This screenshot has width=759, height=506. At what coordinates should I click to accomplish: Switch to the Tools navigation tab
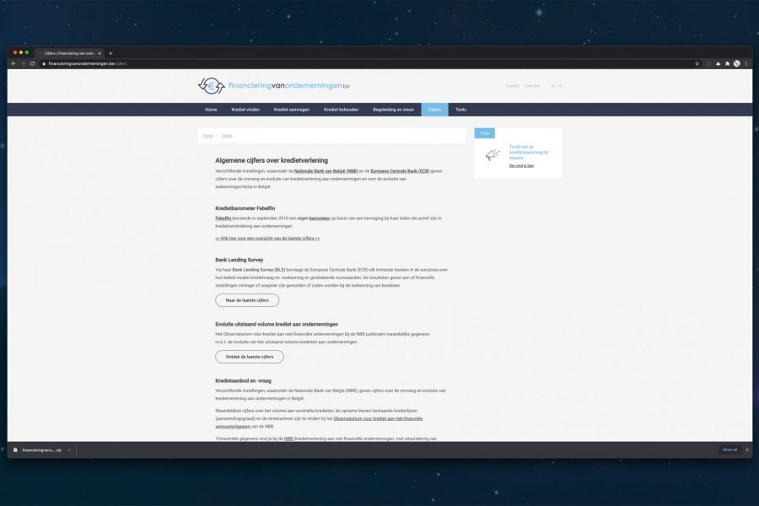point(460,110)
